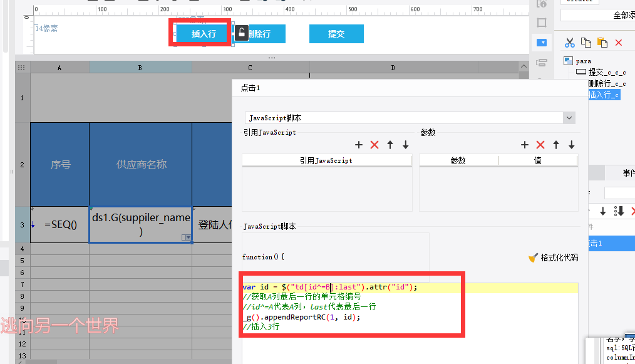Click the unlock padlock icon on the widget
The height and width of the screenshot is (364, 635).
[241, 33]
